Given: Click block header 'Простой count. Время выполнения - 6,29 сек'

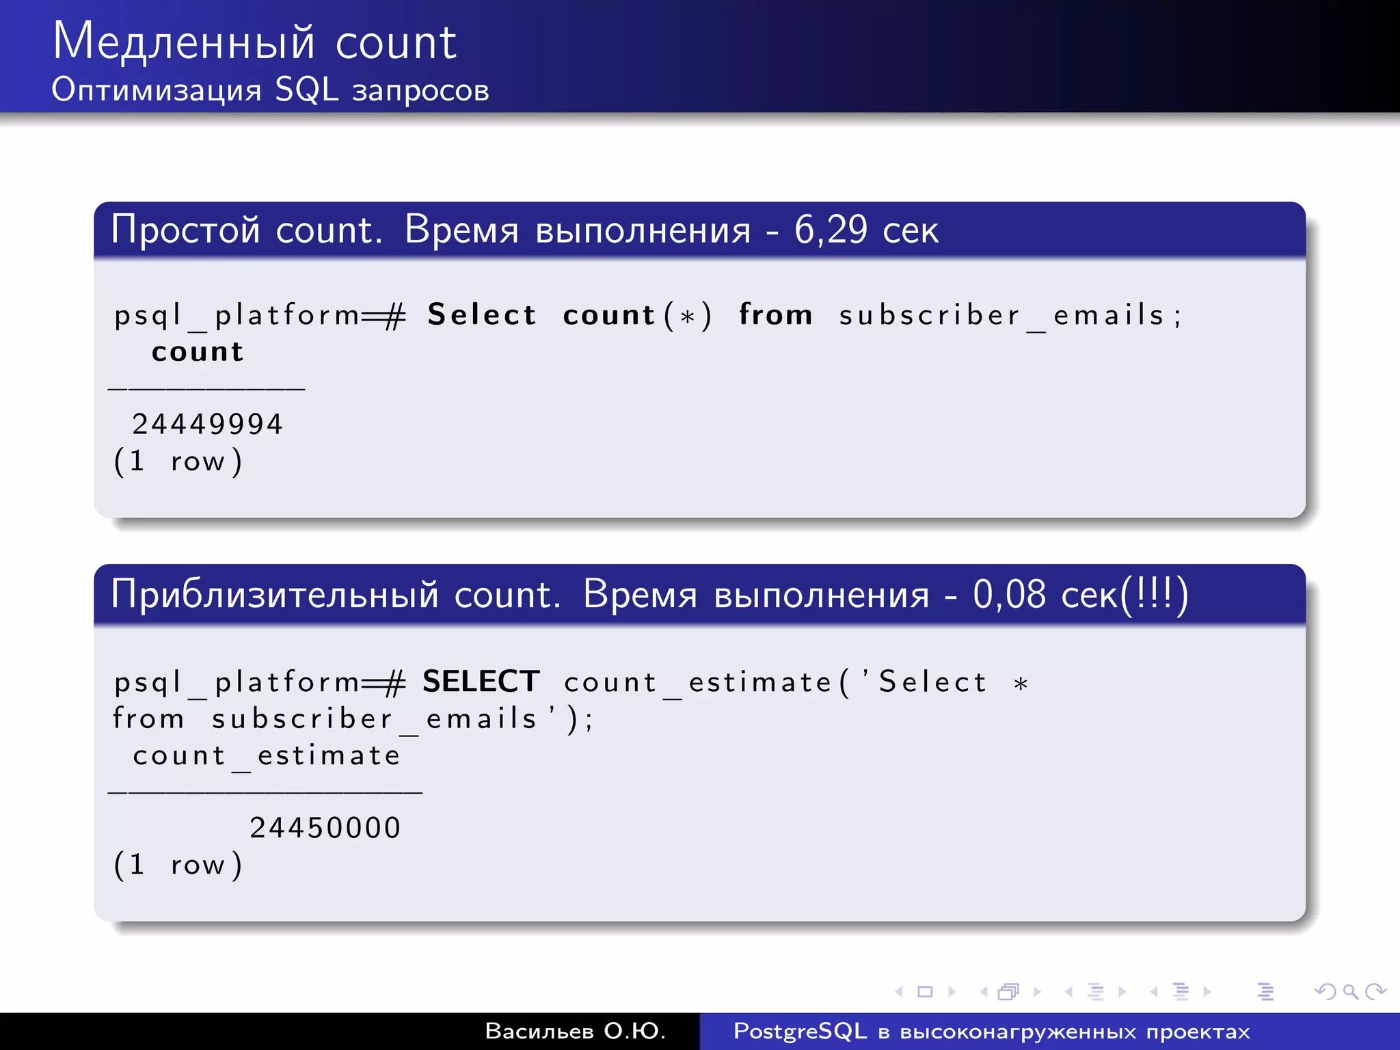Looking at the screenshot, I should tap(524, 230).
